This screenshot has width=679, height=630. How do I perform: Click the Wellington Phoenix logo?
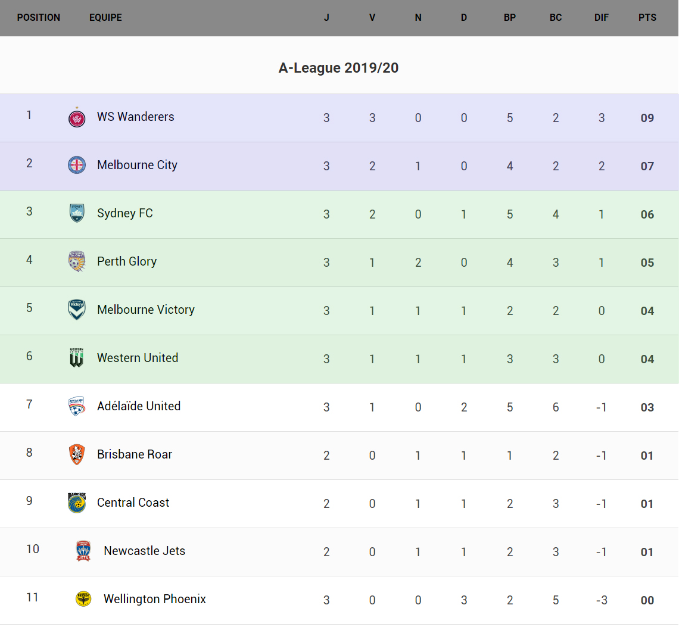(x=83, y=599)
